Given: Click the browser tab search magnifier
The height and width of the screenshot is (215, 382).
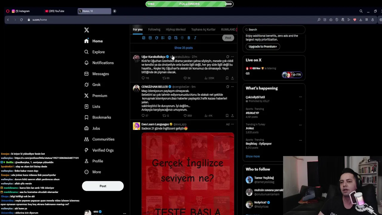Looking at the screenshot, I should coord(361,11).
